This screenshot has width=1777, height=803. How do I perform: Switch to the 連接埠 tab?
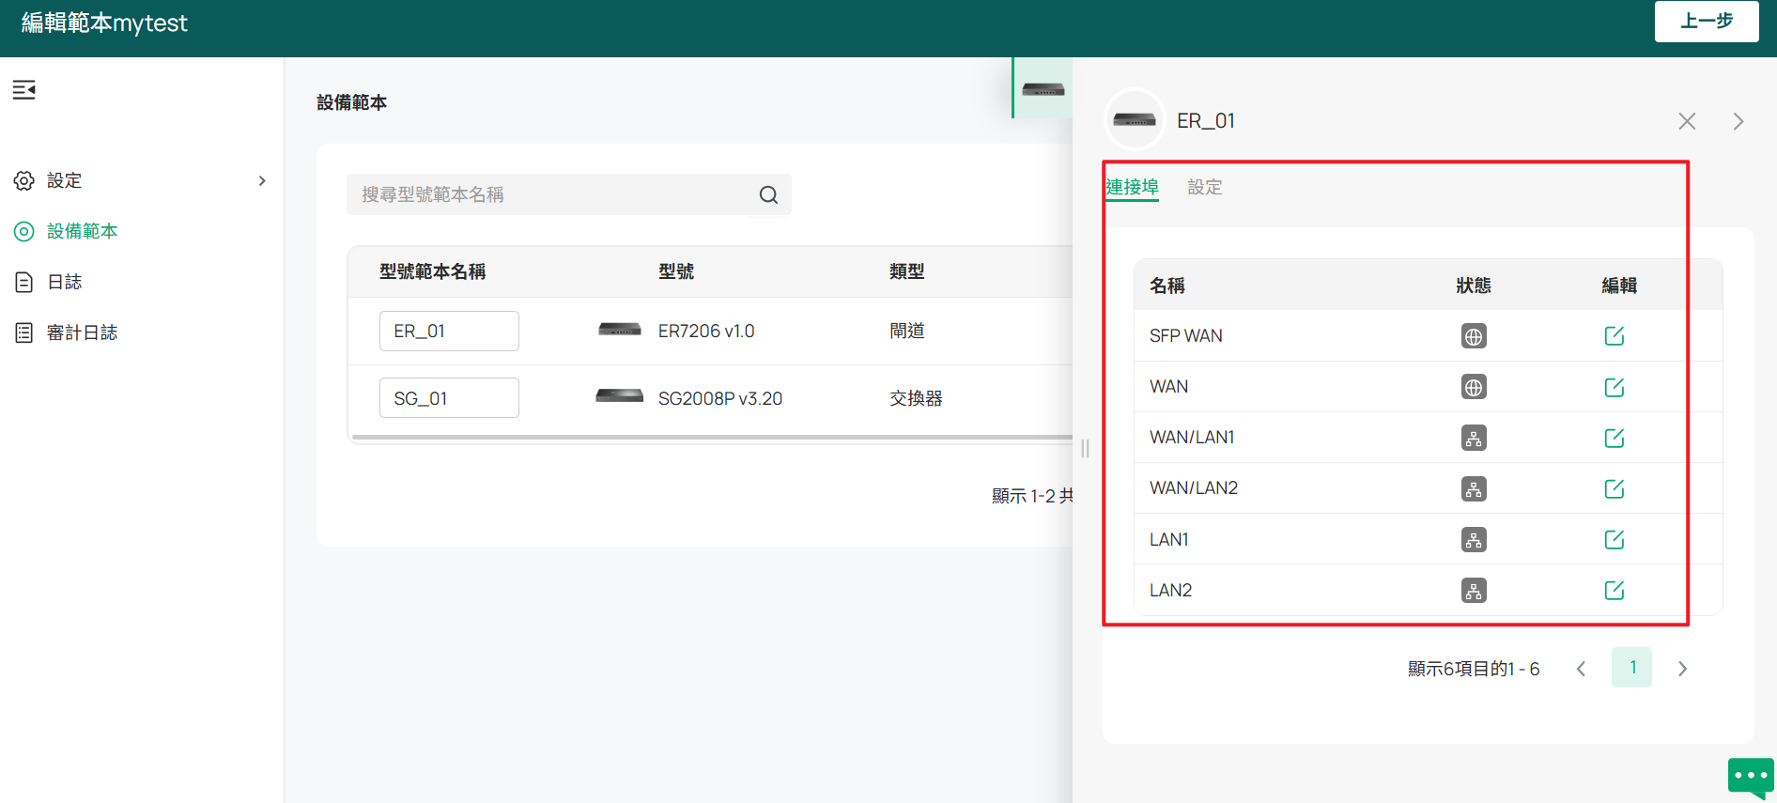pos(1132,187)
